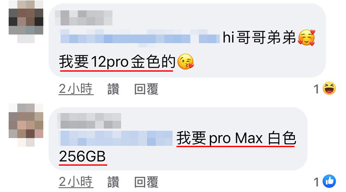The image size is (346, 192).
Task: Reply to the 256GB comment via 回覆
Action: (x=146, y=182)
